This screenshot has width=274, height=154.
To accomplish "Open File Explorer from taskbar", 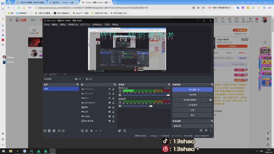I will [x=11, y=151].
